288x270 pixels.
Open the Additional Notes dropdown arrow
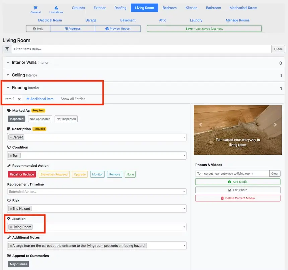[x=184, y=246]
